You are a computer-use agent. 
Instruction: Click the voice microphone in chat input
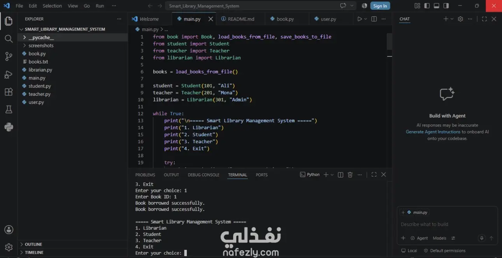tap(482, 238)
